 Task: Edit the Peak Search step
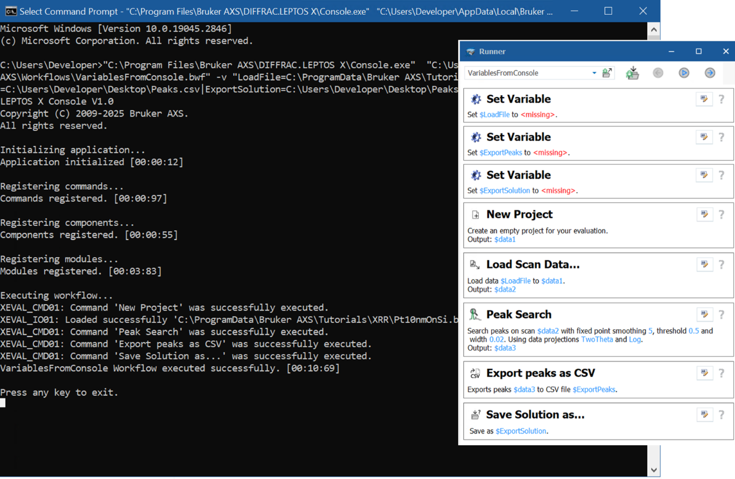[x=704, y=314]
